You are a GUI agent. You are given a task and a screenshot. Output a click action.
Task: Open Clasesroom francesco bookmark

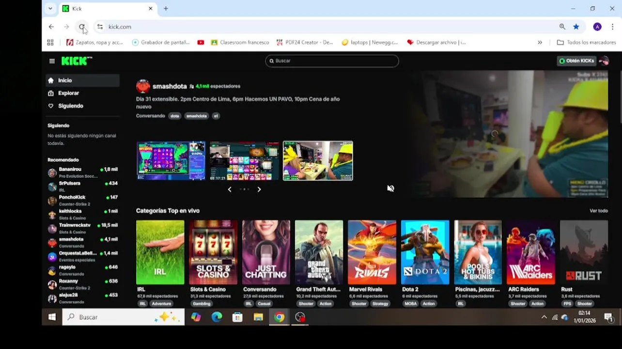240,43
